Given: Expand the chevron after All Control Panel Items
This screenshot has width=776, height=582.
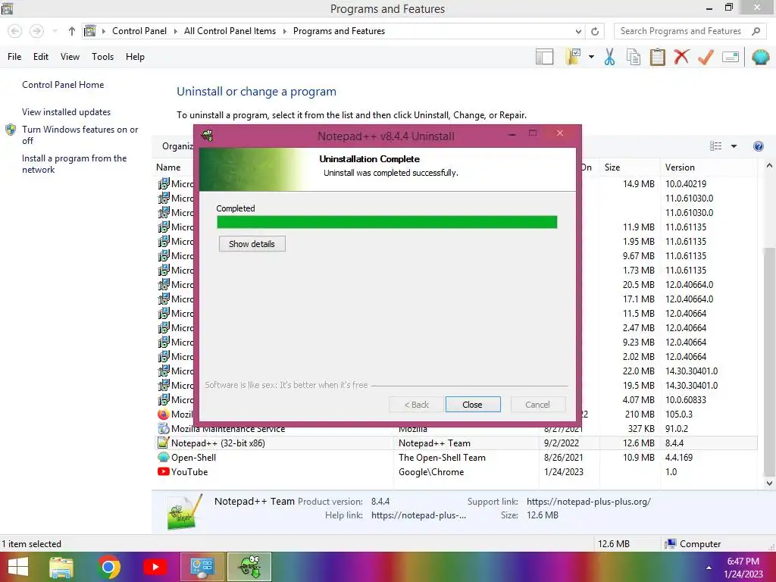Looking at the screenshot, I should click(x=285, y=31).
